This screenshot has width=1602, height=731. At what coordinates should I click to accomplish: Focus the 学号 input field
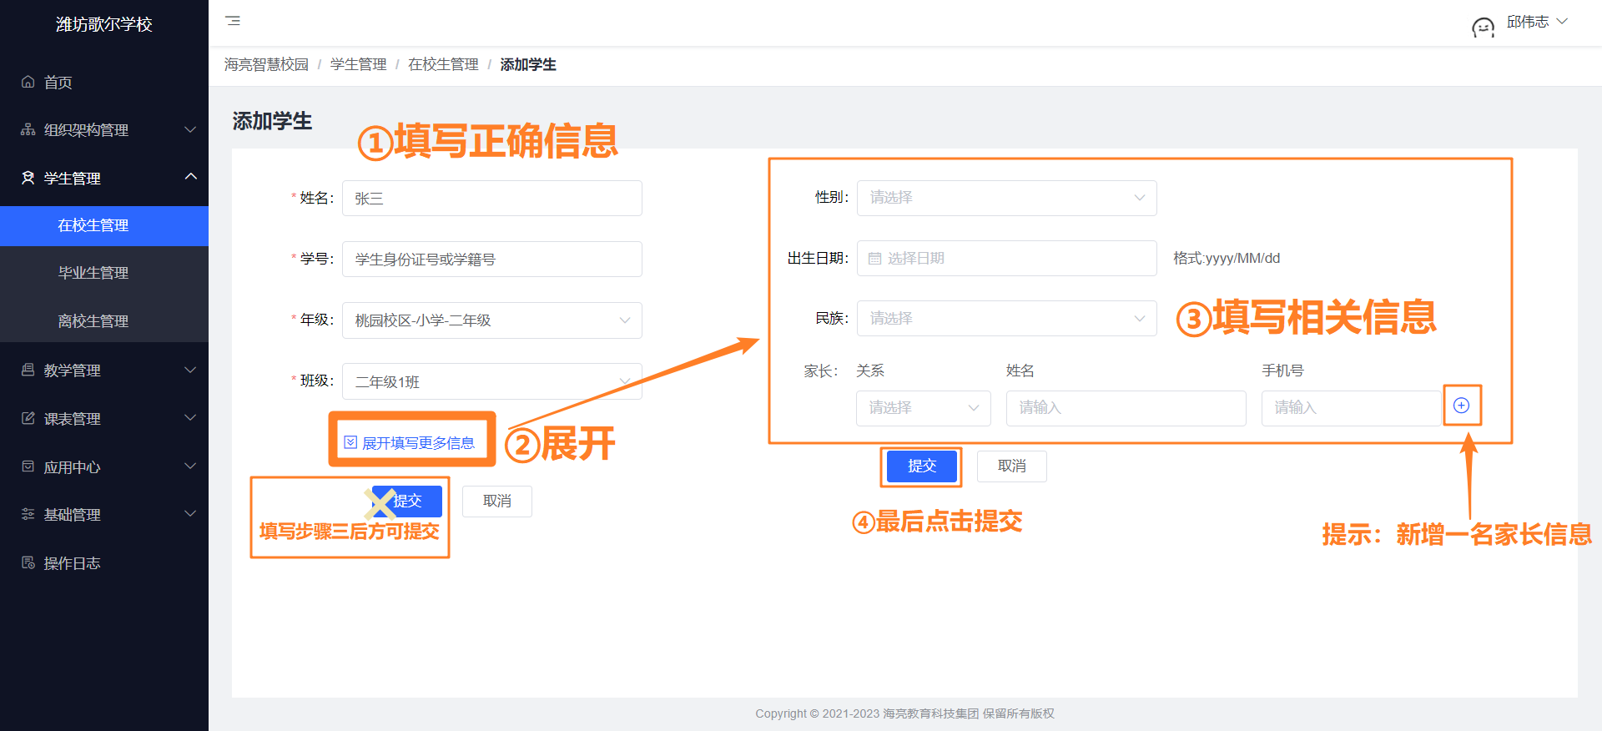492,260
